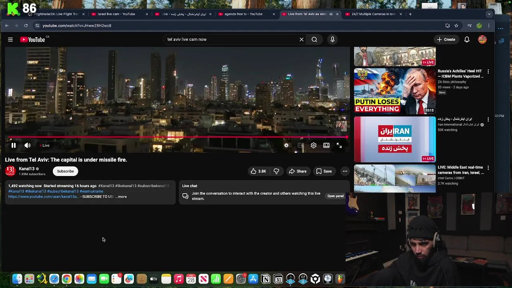This screenshot has width=512, height=288.
Task: Open the Create menu
Action: click(x=446, y=40)
